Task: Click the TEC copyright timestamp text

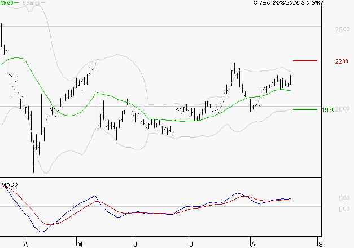Action: click(289, 2)
